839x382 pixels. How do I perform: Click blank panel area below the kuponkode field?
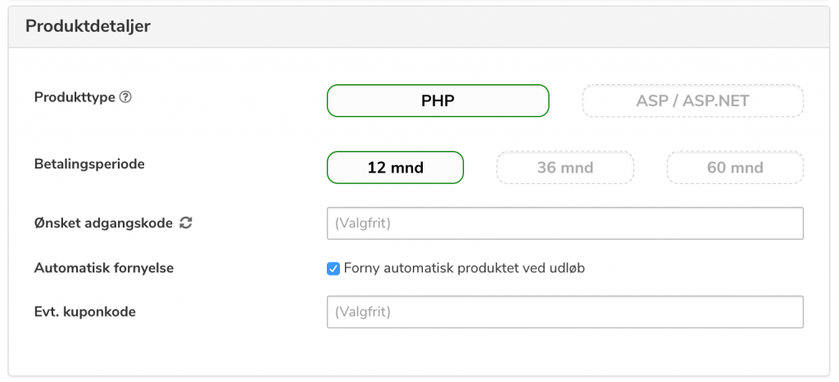click(x=419, y=352)
